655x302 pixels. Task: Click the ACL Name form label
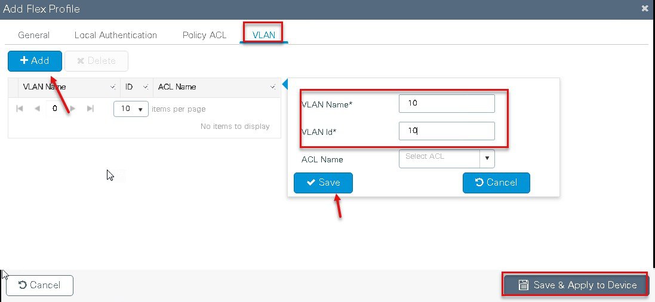coord(322,159)
